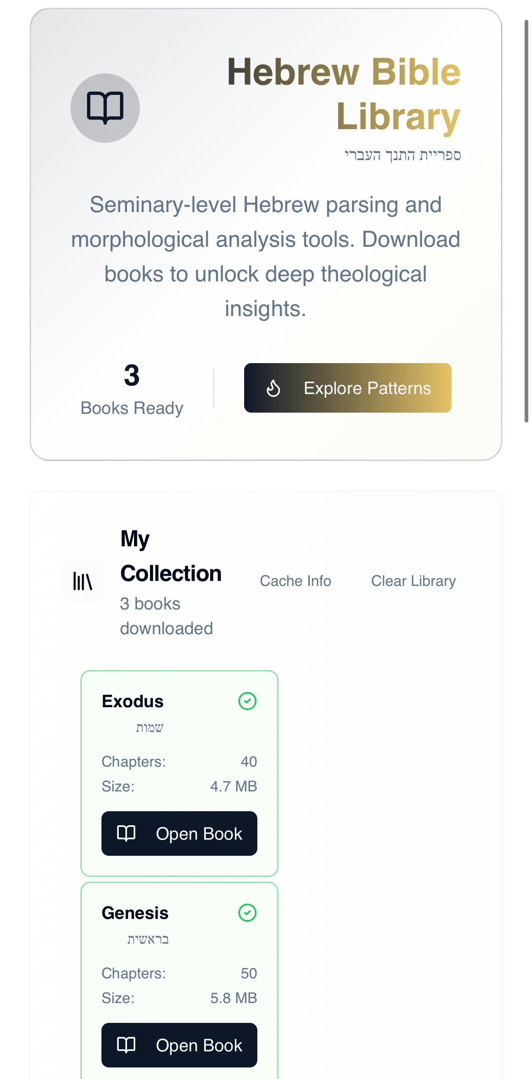Image resolution: width=532 pixels, height=1079 pixels.
Task: Click the flame icon on Explore Patterns
Action: pos(273,388)
